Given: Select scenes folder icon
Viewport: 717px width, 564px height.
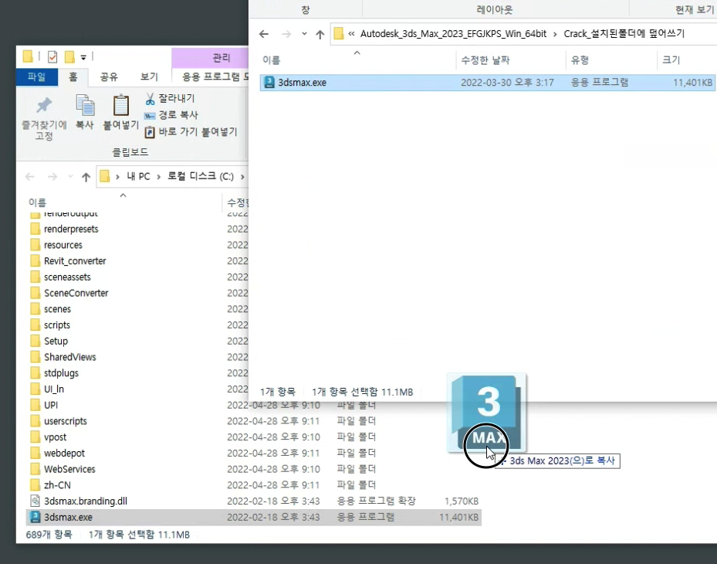Looking at the screenshot, I should pos(36,309).
